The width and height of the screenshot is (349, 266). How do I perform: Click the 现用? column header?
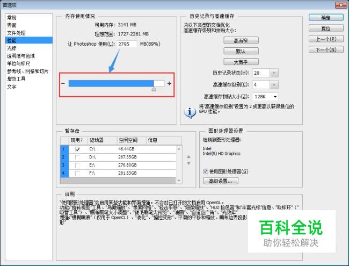(x=78, y=140)
